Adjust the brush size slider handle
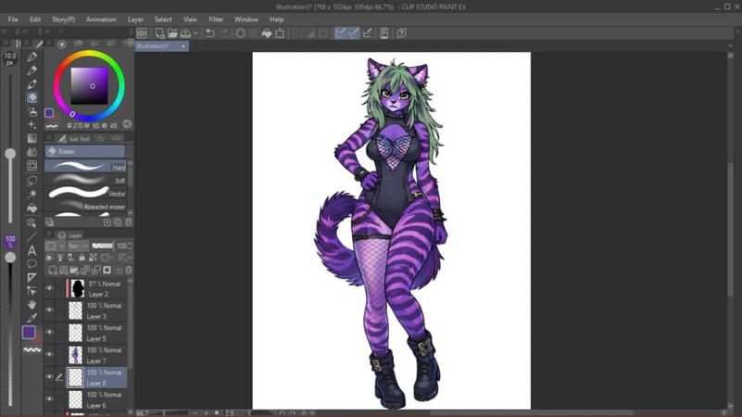742x417 pixels. click(10, 154)
